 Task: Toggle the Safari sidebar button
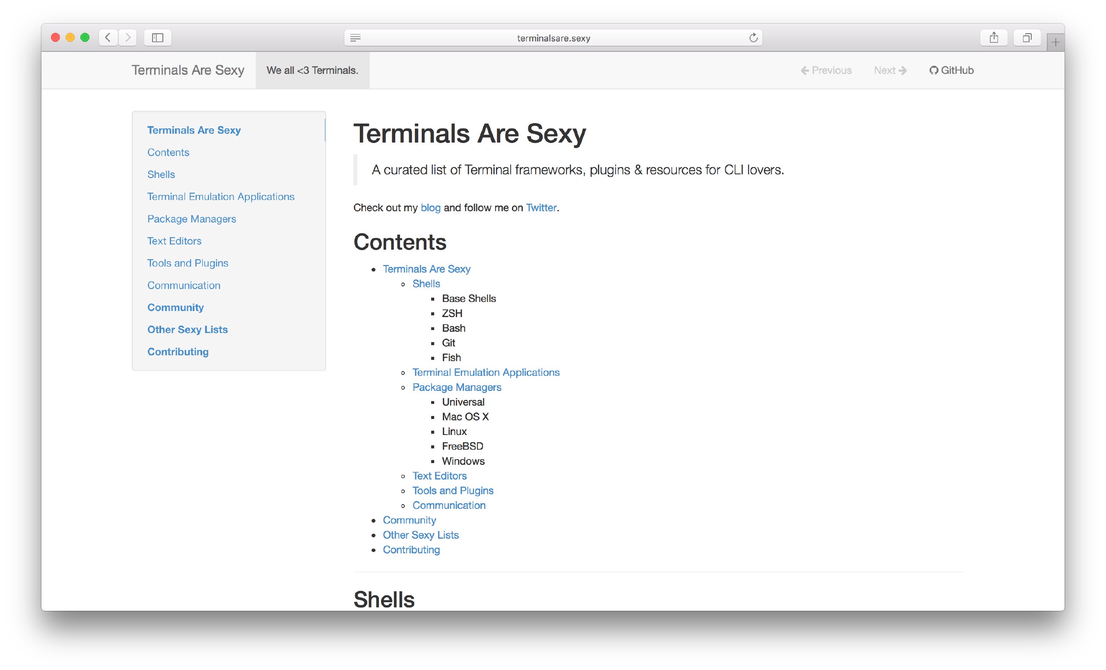(158, 38)
